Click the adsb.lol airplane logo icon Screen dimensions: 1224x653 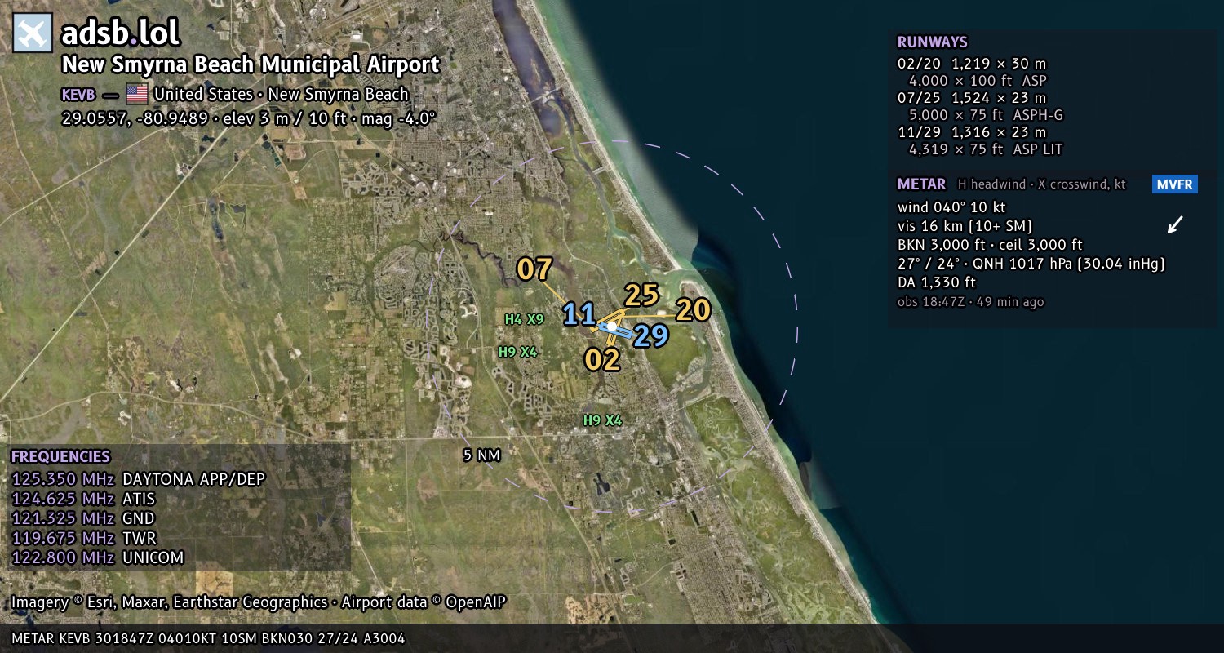pos(33,33)
